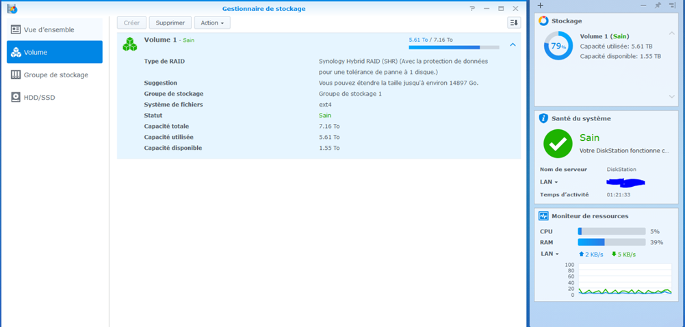Click the sort order icon button
Viewport: 685px width, 327px height.
coord(514,23)
